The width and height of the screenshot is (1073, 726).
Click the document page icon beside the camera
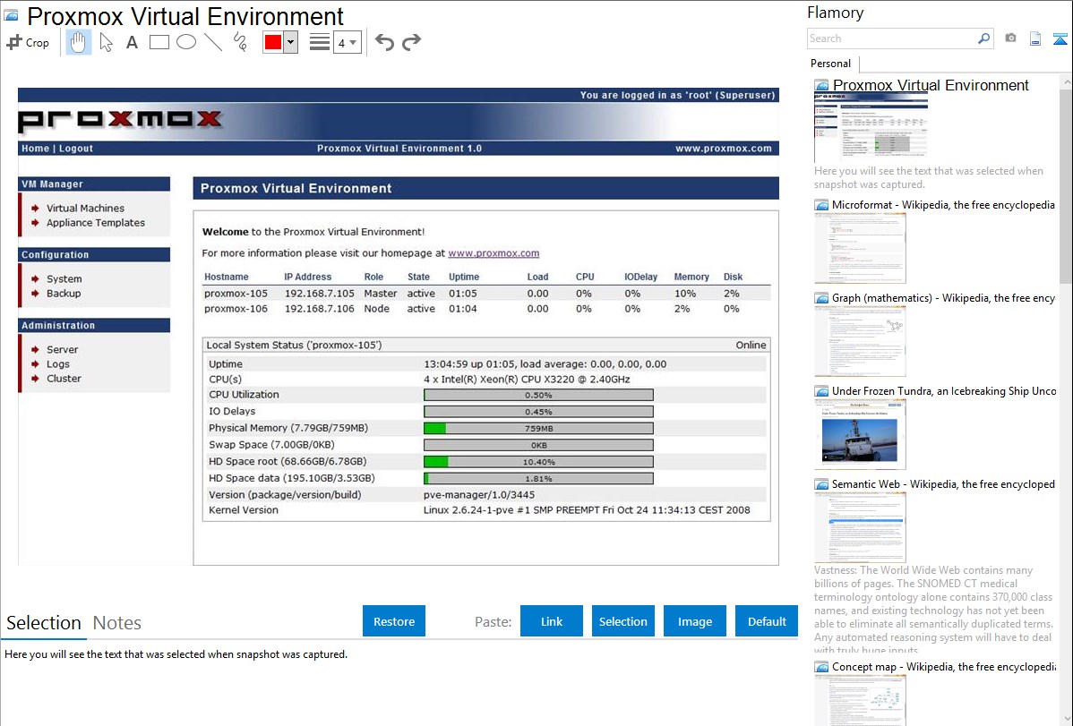[x=1035, y=38]
